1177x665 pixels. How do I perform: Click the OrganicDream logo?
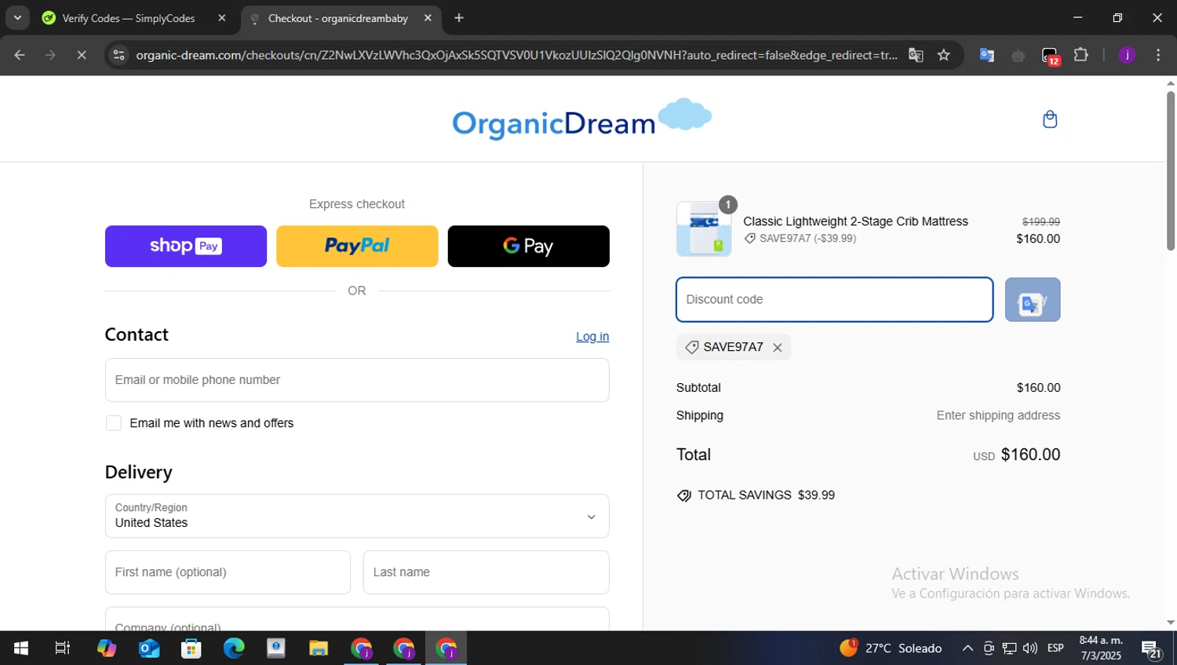581,119
